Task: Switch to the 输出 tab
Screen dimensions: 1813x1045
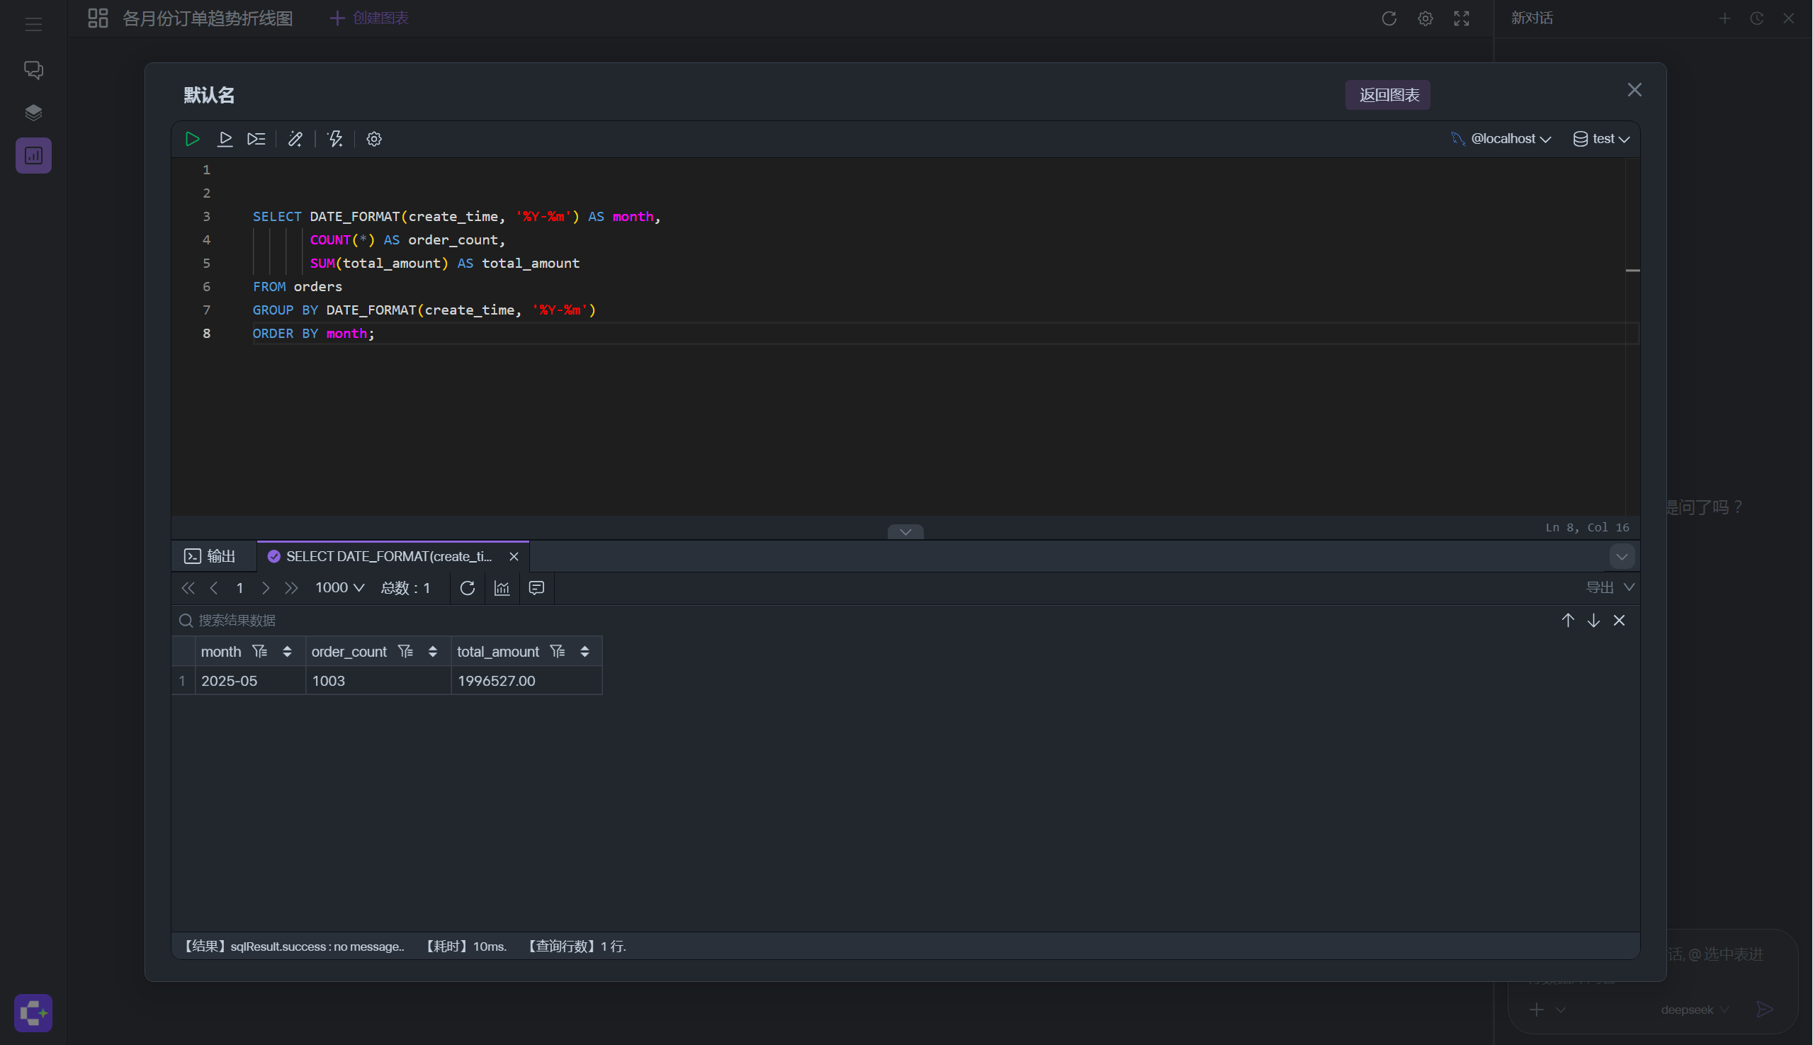Action: [210, 556]
